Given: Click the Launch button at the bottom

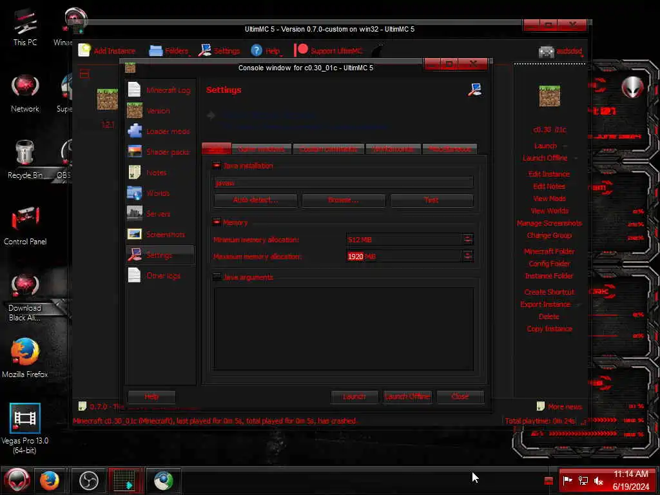Looking at the screenshot, I should 354,396.
